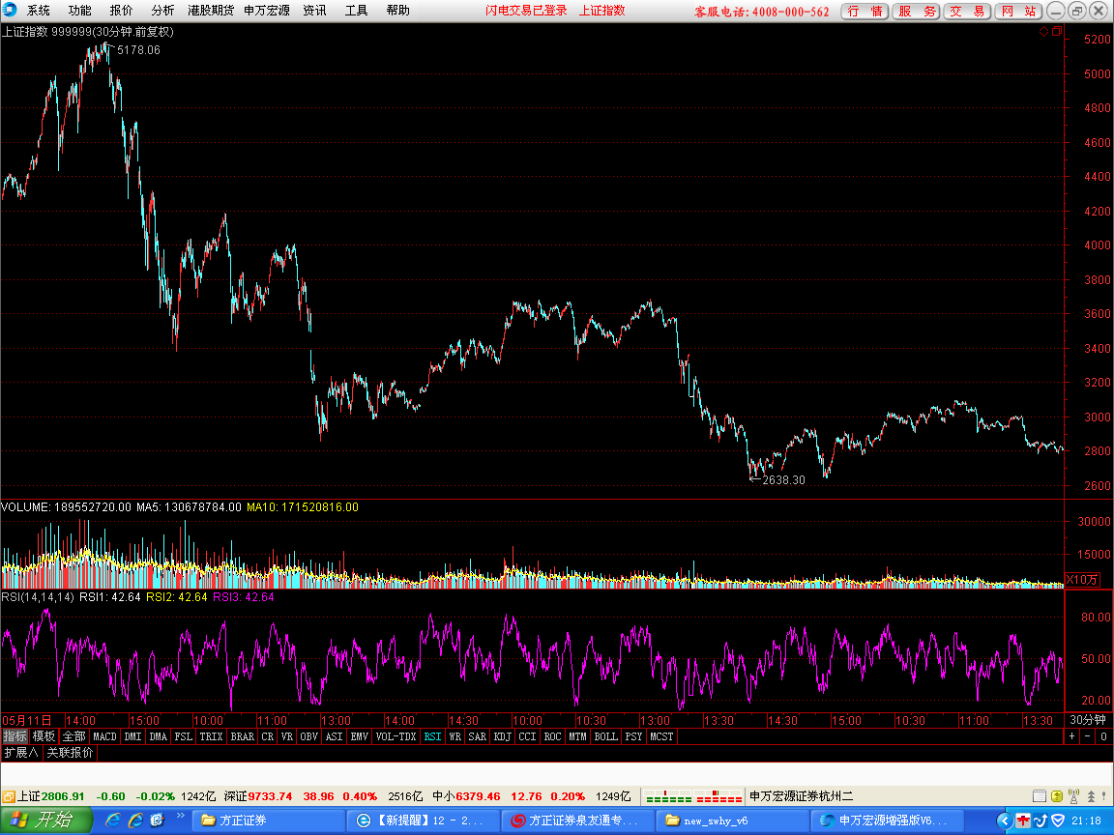
Task: Open the 30分钟 period selector
Action: coord(1088,720)
